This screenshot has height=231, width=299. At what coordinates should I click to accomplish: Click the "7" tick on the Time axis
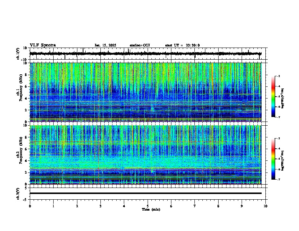(x=195, y=206)
